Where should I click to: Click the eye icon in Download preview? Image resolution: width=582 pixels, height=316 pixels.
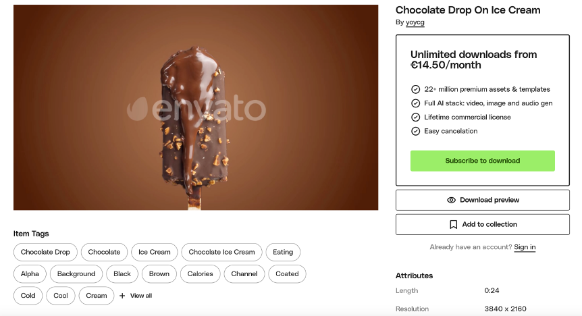(x=451, y=200)
